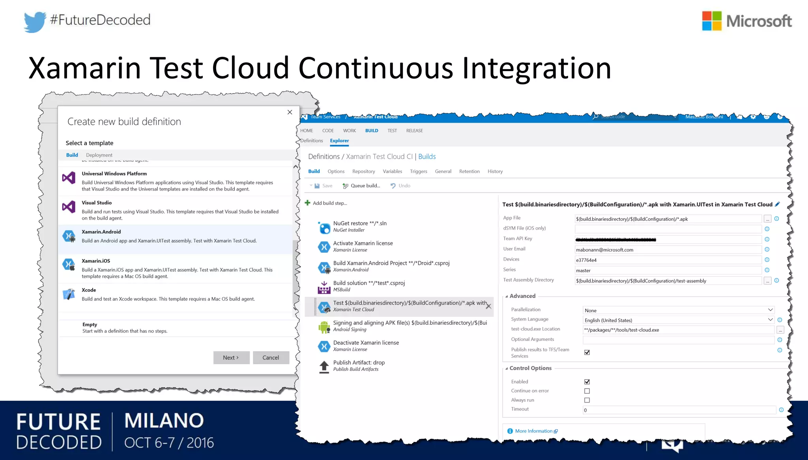
Task: Open the Triggers tab
Action: [419, 171]
